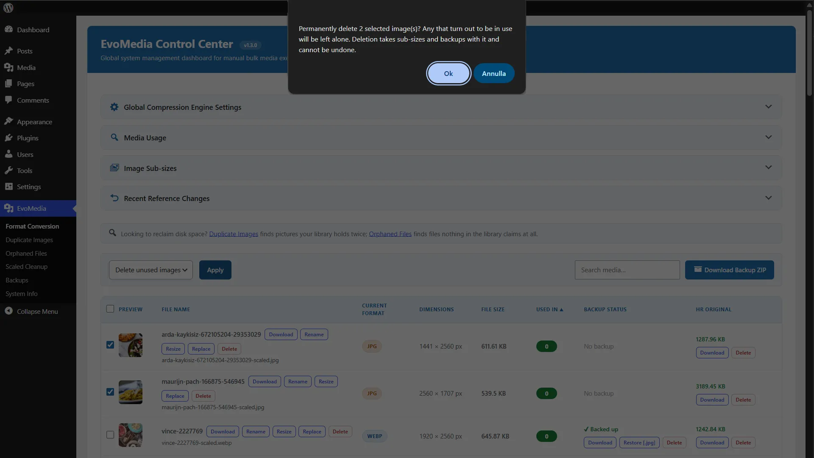Click the vince-2227769 preview thumbnail

[x=131, y=435]
